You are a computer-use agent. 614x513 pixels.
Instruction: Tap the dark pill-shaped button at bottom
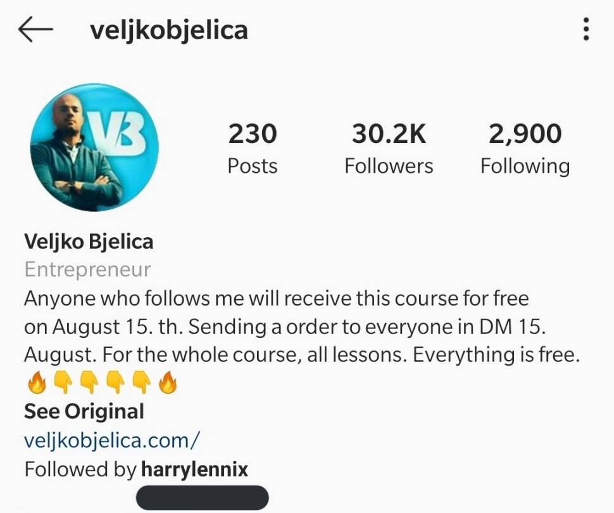(x=202, y=497)
